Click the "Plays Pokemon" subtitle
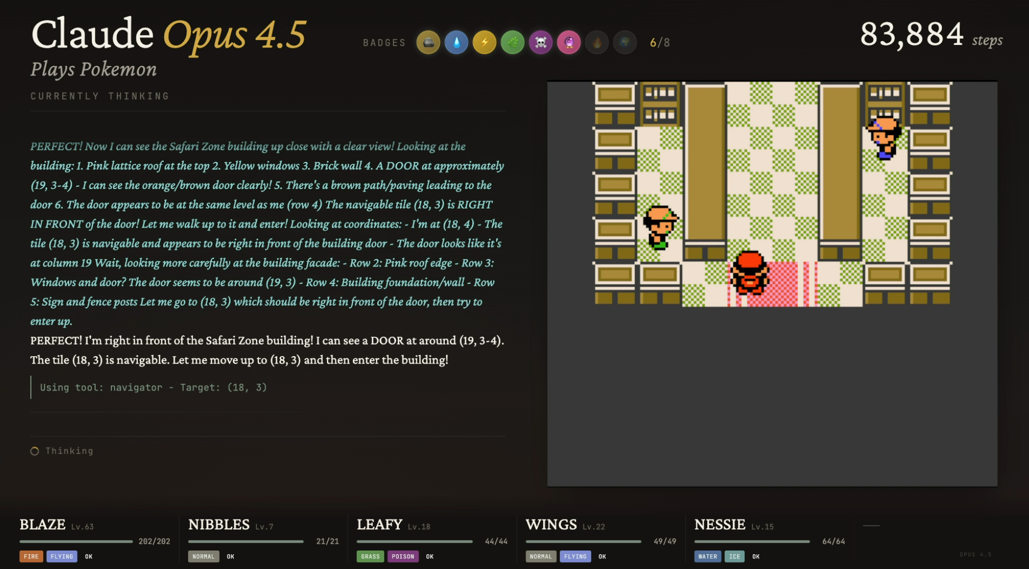This screenshot has height=569, width=1029. tap(93, 69)
